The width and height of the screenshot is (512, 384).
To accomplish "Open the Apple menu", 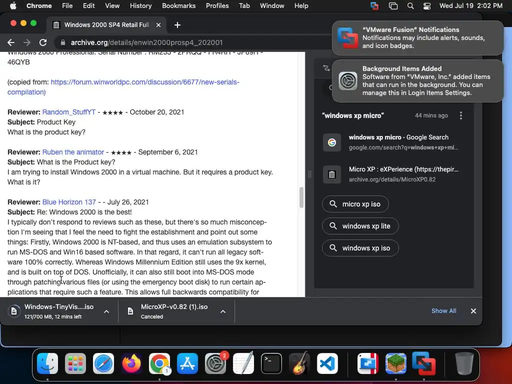I will (x=13, y=5).
